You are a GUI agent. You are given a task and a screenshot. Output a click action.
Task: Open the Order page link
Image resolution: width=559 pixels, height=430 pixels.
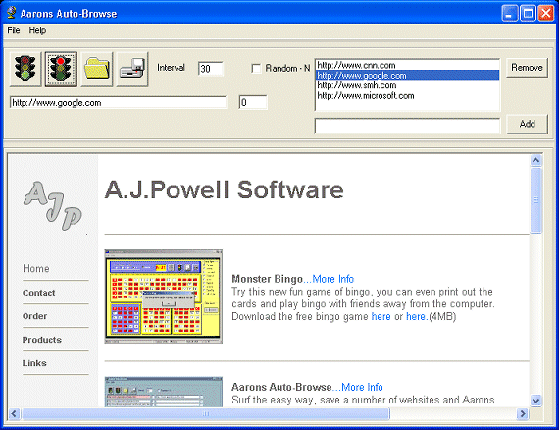[34, 316]
